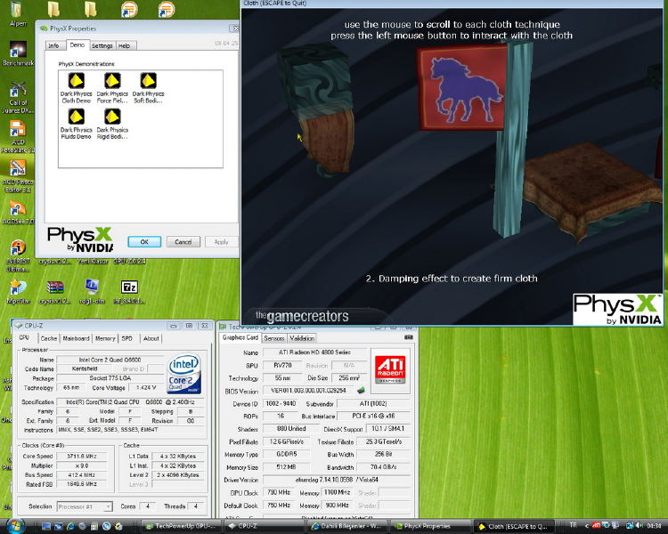Activate the TechPowerUp GPU-Z taskbar button
This screenshot has height=534, width=668.
181,526
